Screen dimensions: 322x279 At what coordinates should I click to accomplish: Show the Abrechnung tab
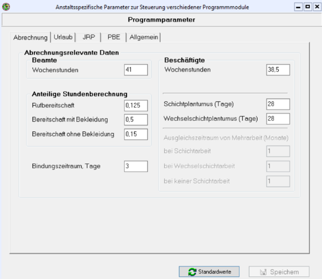point(30,37)
